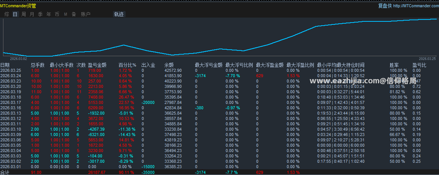Click the 复盘侠 label
This screenshot has width=439, height=175.
[x=385, y=6]
